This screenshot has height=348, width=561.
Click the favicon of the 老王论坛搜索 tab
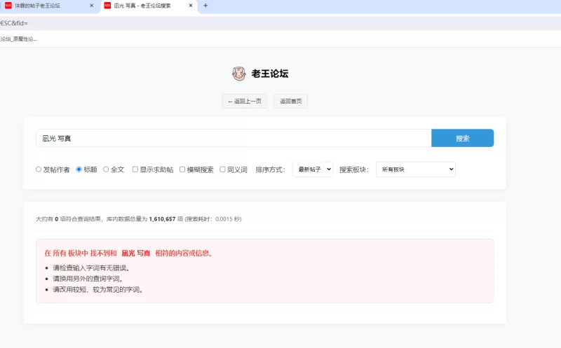pos(107,6)
